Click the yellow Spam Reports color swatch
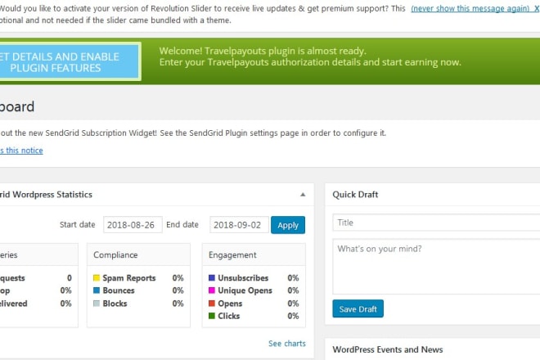 pyautogui.click(x=97, y=277)
